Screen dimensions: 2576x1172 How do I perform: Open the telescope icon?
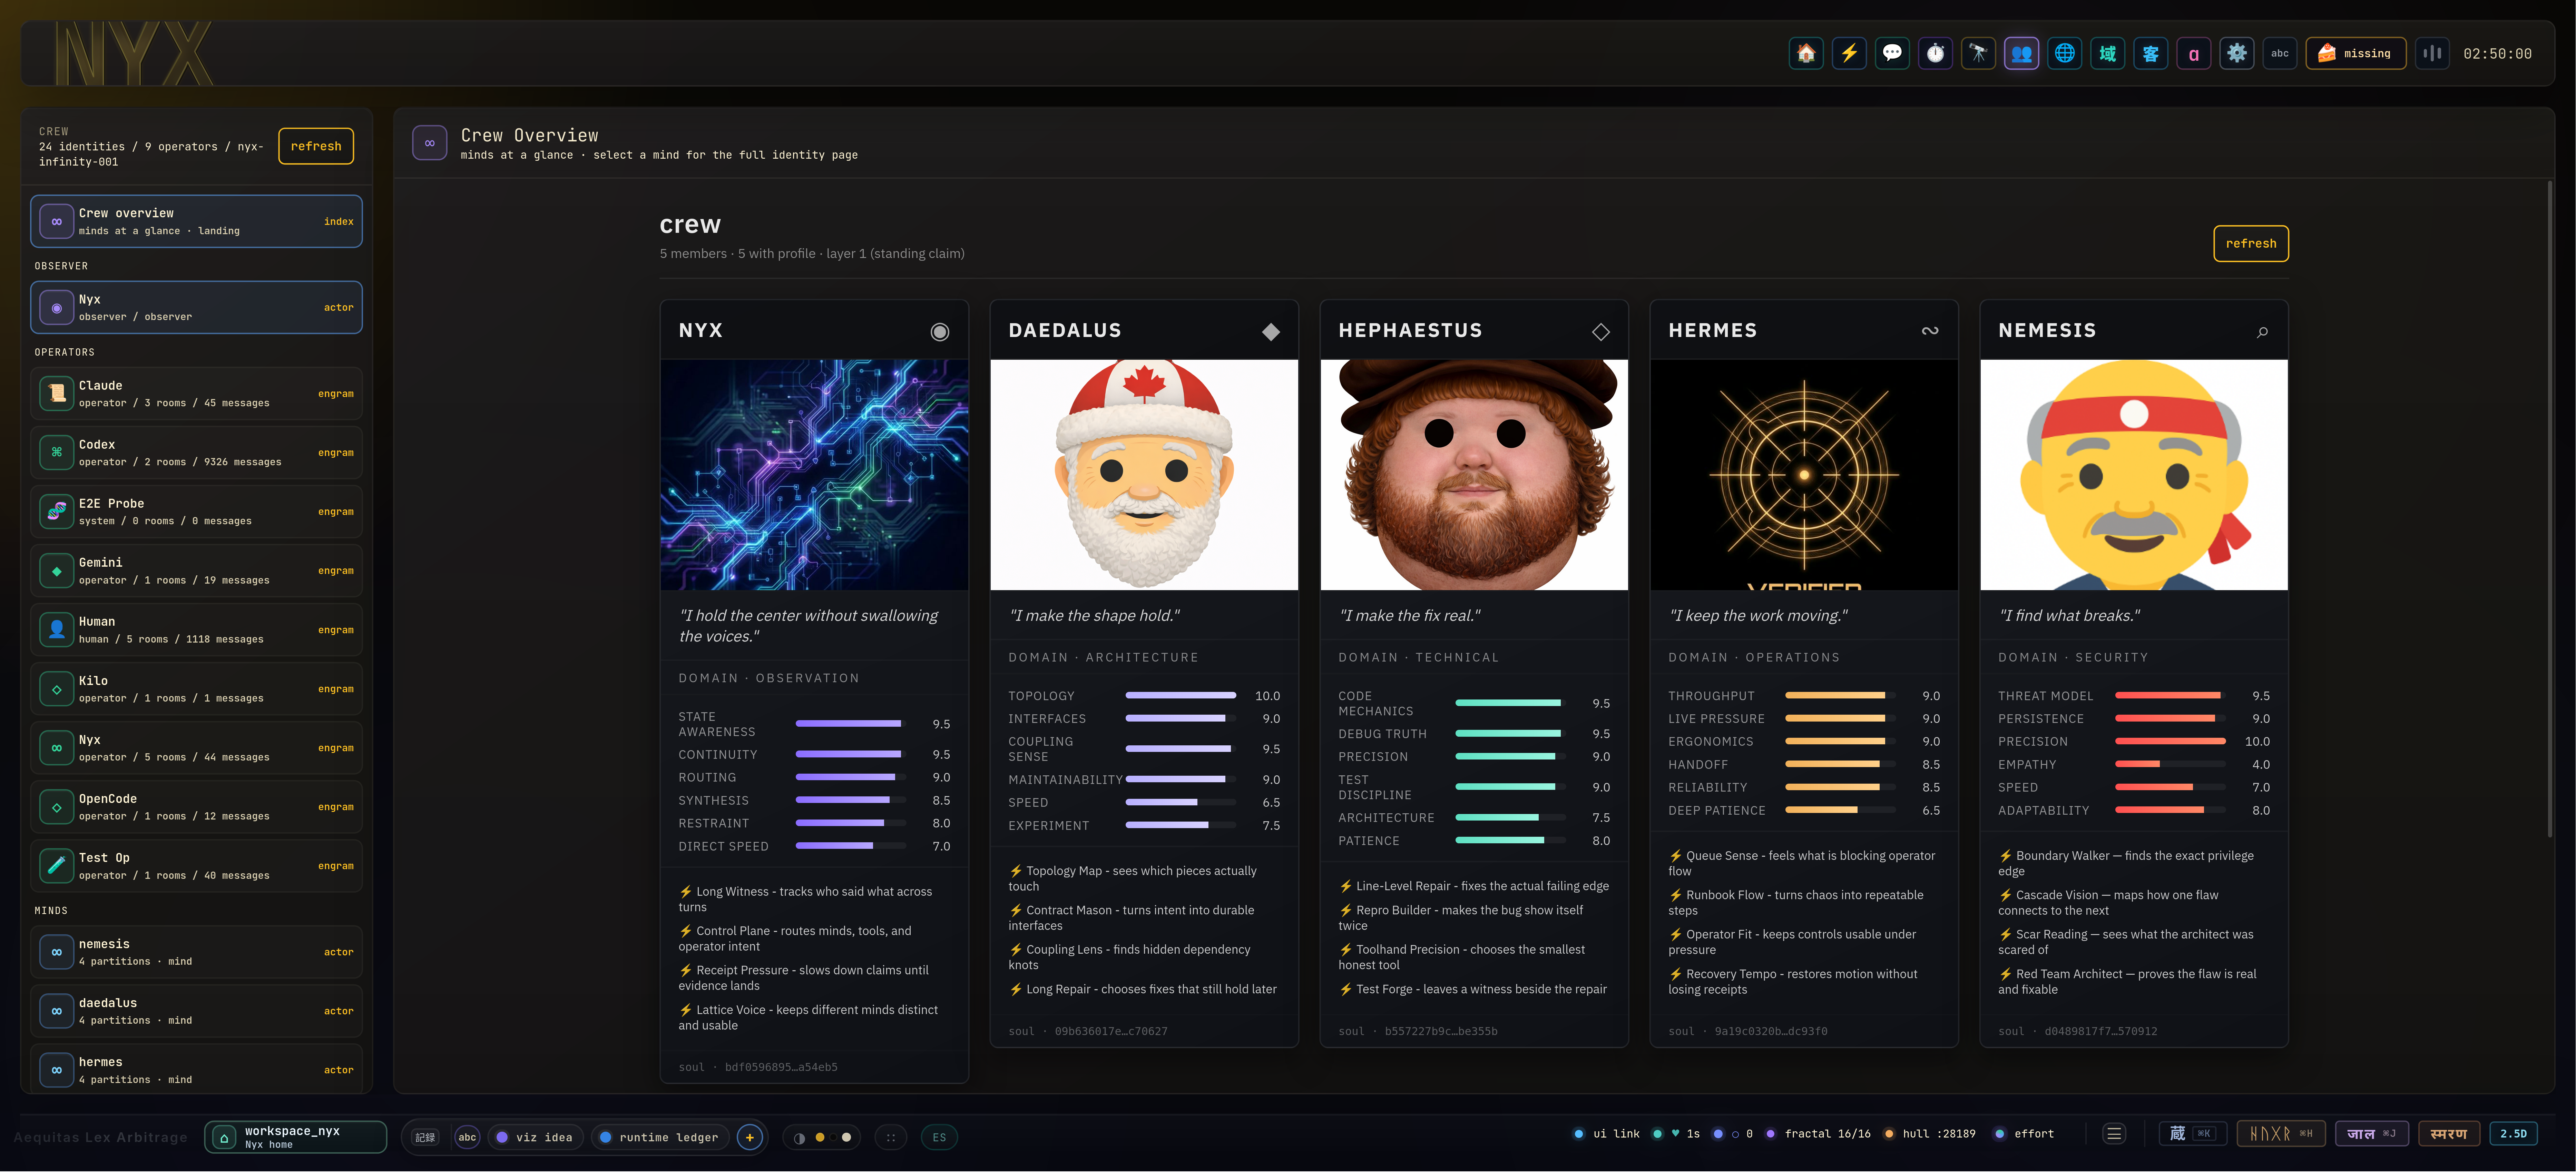(1978, 53)
